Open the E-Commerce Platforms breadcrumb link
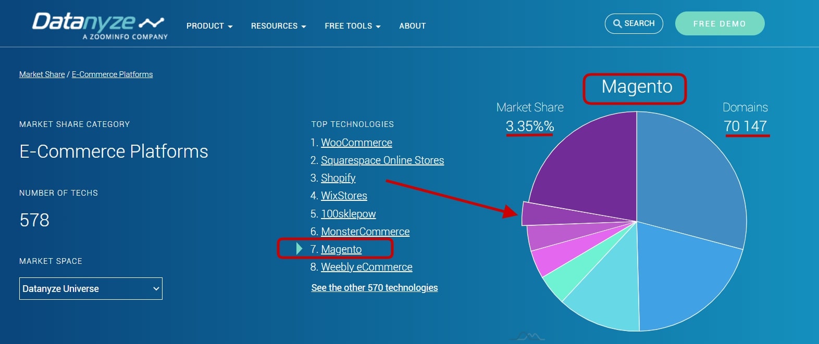 112,74
